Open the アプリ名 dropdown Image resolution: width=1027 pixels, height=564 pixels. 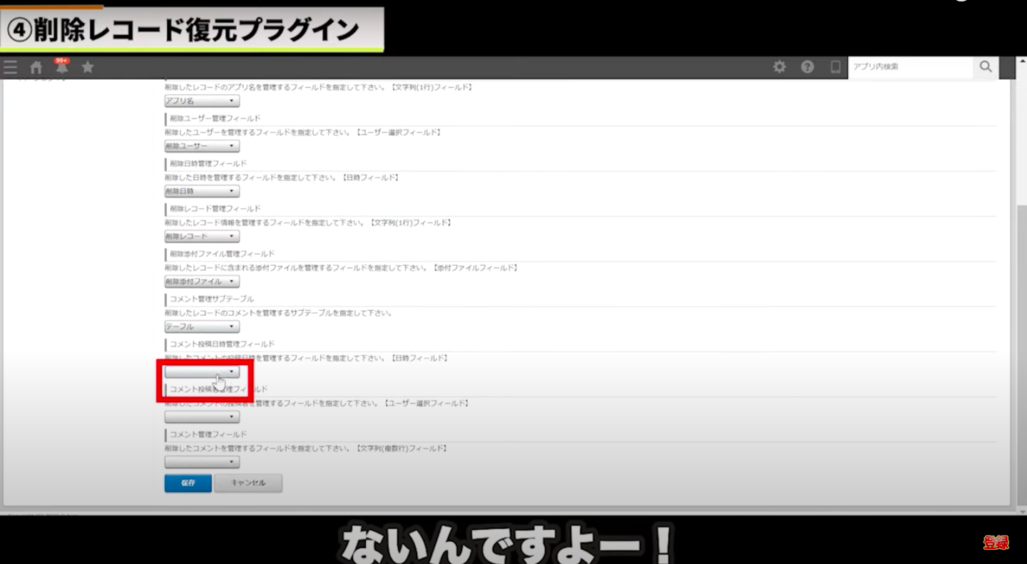[x=202, y=101]
